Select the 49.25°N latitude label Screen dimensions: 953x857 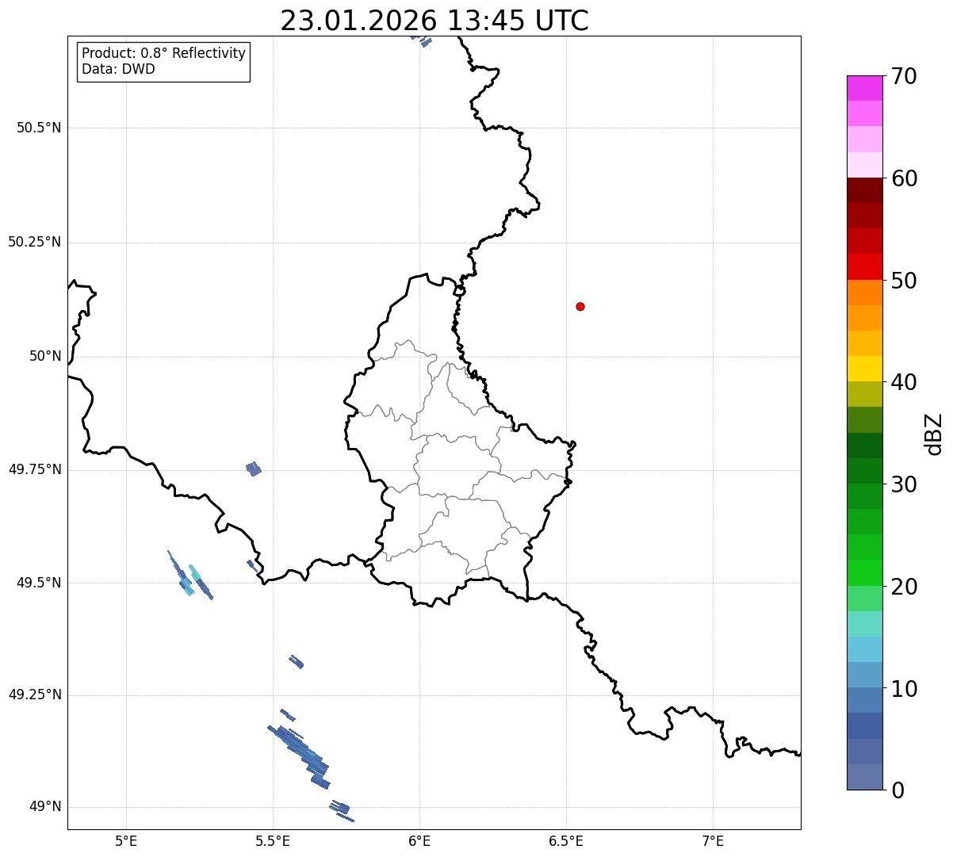(x=35, y=694)
